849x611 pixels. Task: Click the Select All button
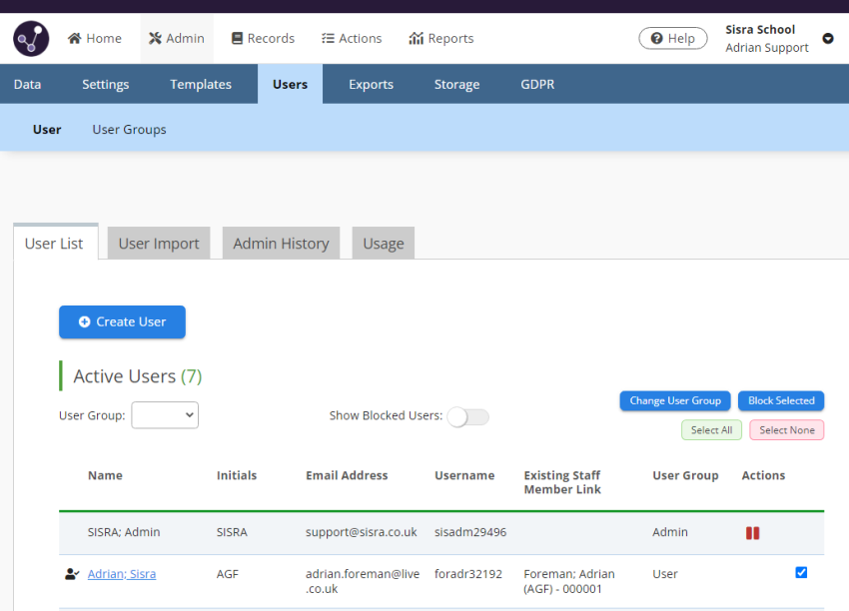(x=712, y=430)
